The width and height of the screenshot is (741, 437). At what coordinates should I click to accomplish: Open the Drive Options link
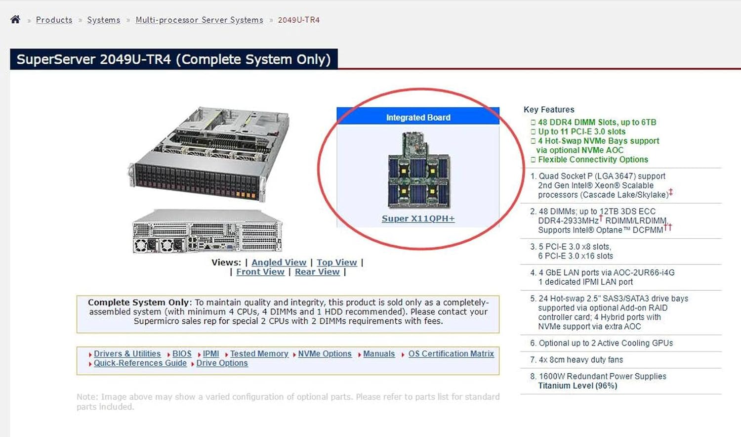(222, 363)
